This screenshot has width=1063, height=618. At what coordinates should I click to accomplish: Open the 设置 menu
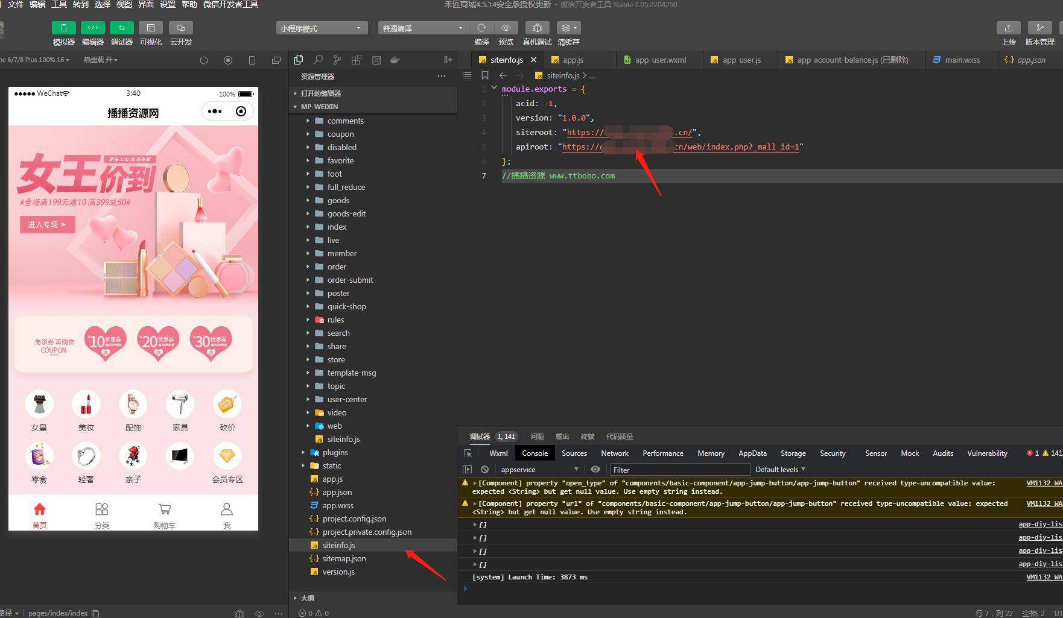[168, 4]
